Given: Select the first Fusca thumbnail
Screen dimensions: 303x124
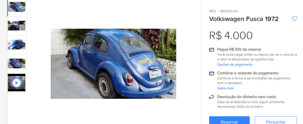Looking at the screenshot, I should pyautogui.click(x=17, y=6).
